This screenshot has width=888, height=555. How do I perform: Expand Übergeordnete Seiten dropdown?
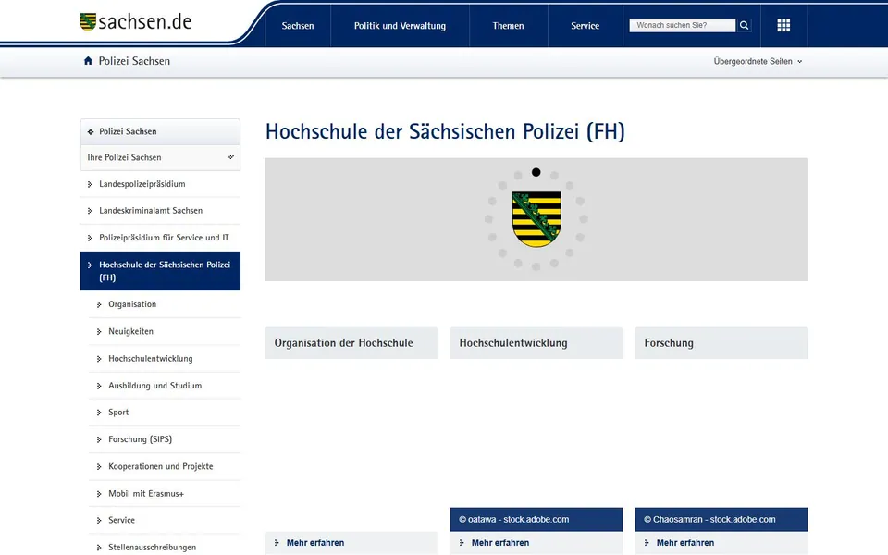(758, 61)
